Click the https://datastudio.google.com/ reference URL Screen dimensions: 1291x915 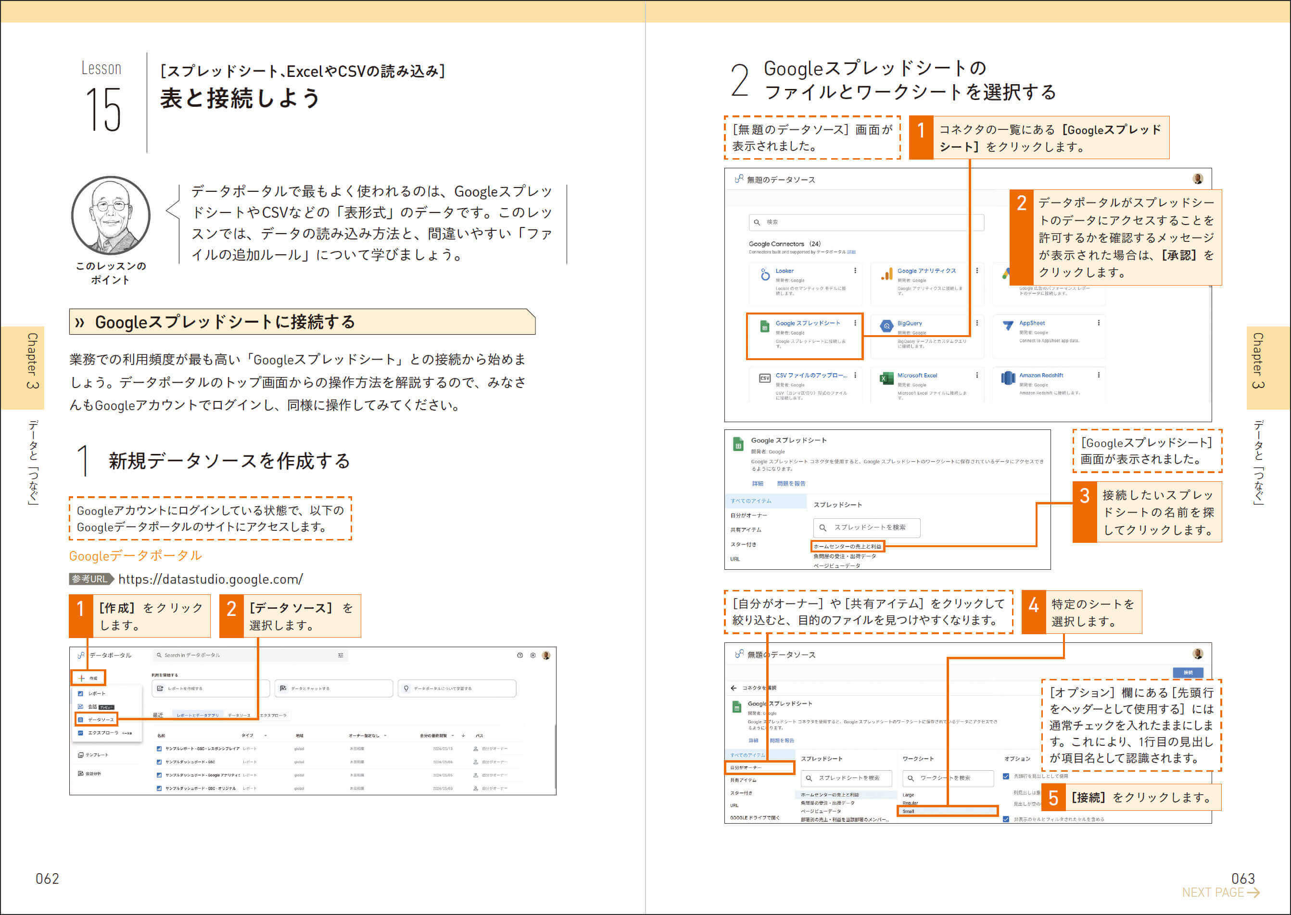pyautogui.click(x=210, y=579)
